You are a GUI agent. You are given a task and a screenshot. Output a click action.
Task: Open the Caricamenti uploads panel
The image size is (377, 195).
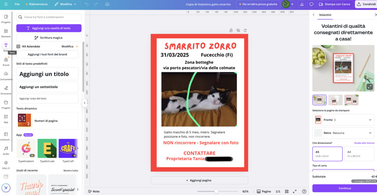[6, 76]
